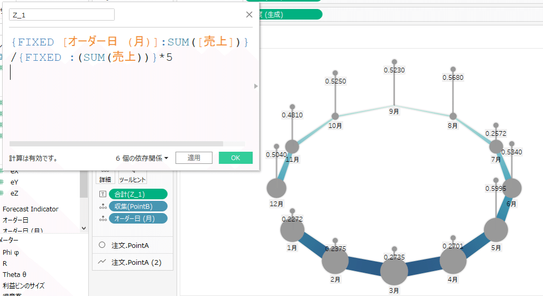Click the Z_1 calculation name field

tap(62, 15)
